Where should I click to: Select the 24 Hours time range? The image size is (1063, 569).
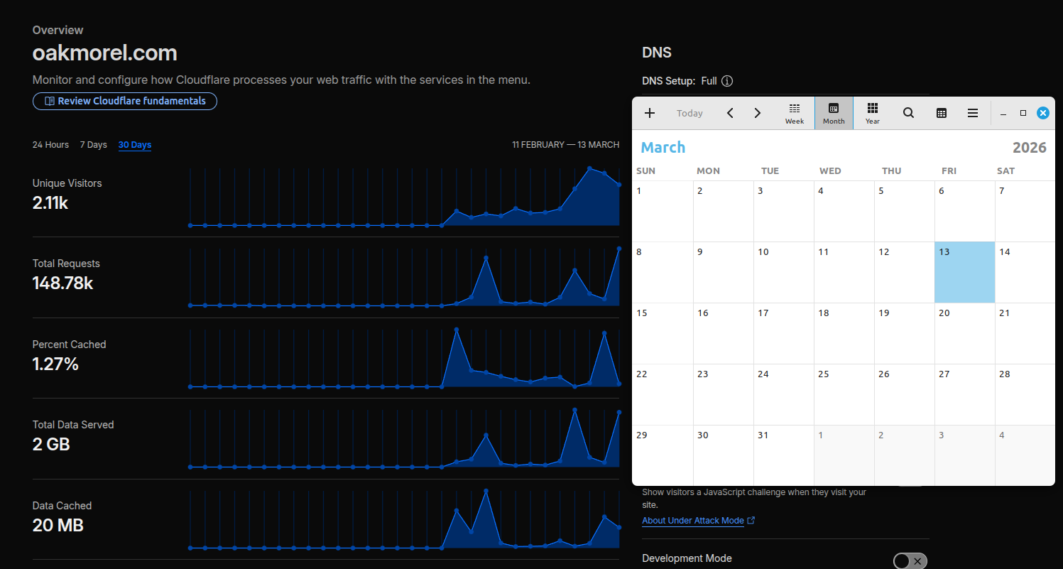[x=50, y=145]
